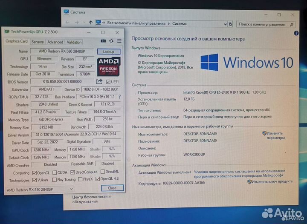The width and height of the screenshot is (307, 224).
Task: Click the GPU-Z screenshot camera icon
Action: [x=103, y=41]
